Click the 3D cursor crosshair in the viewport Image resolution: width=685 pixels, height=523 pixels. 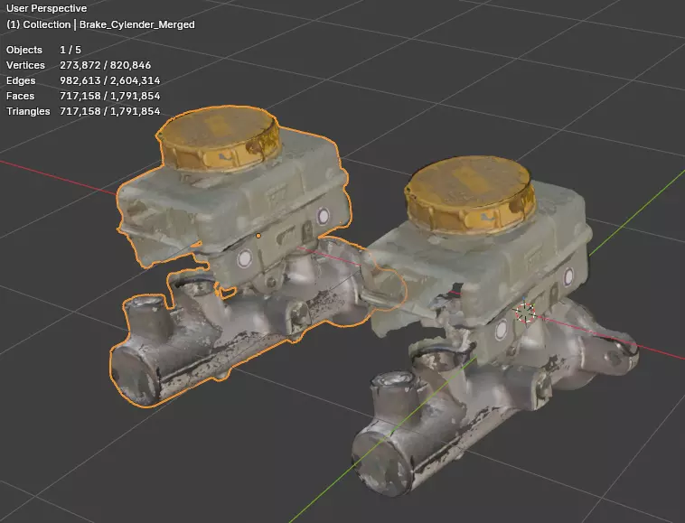(x=524, y=313)
